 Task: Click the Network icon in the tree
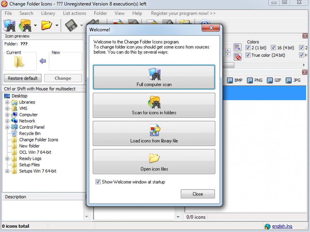(14, 121)
